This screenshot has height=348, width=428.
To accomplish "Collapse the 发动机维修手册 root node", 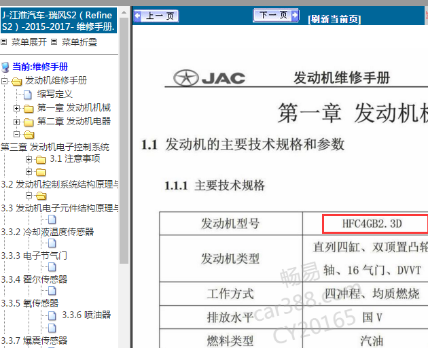I will pos(4,81).
